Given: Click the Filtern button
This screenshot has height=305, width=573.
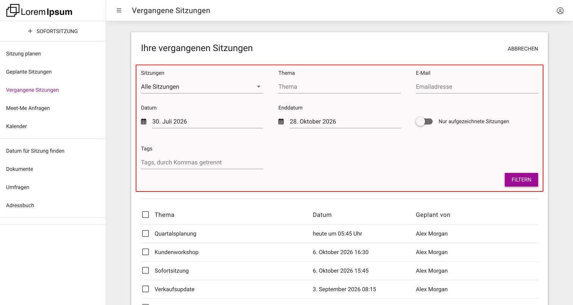Looking at the screenshot, I should 521,180.
